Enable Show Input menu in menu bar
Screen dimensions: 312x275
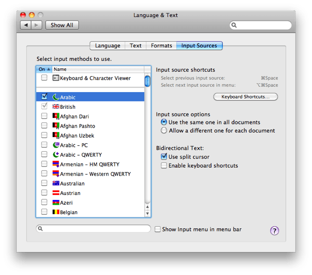point(158,229)
